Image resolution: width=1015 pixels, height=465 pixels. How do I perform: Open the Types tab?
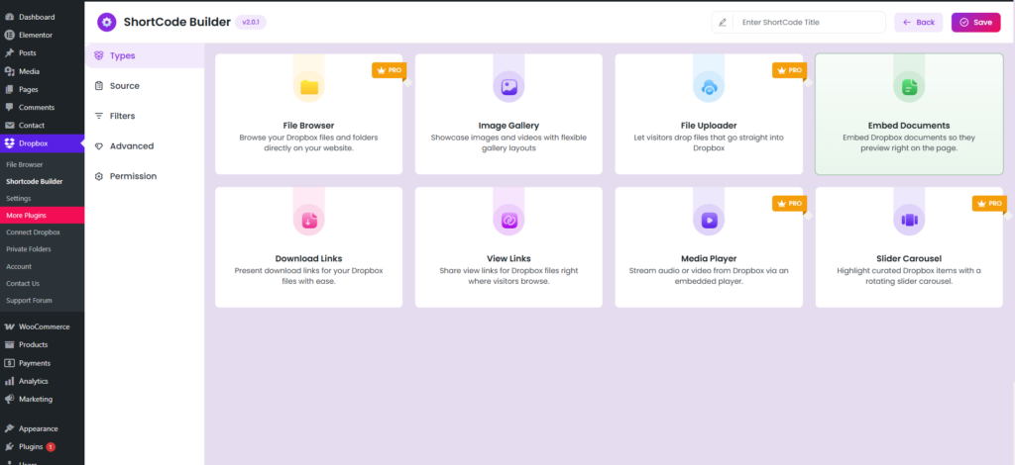pyautogui.click(x=145, y=55)
